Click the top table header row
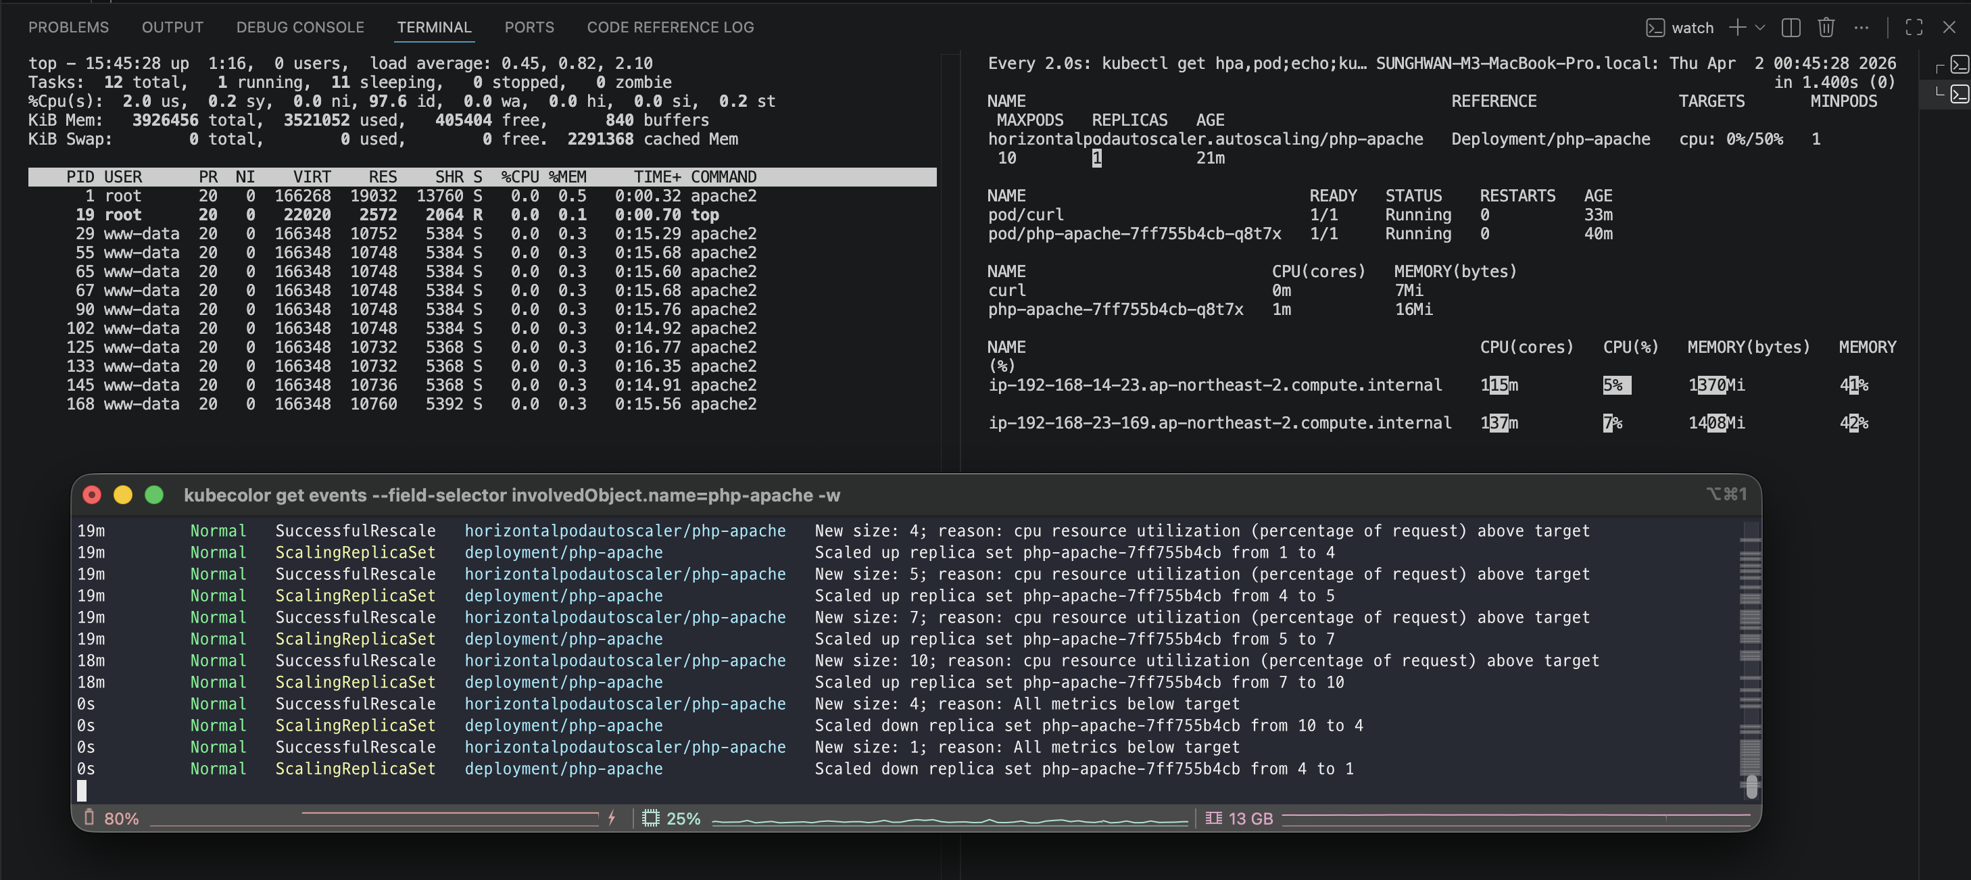This screenshot has width=1971, height=880. [482, 177]
